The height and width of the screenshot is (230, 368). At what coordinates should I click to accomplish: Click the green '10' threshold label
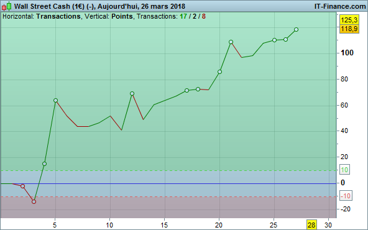[x=344, y=170]
